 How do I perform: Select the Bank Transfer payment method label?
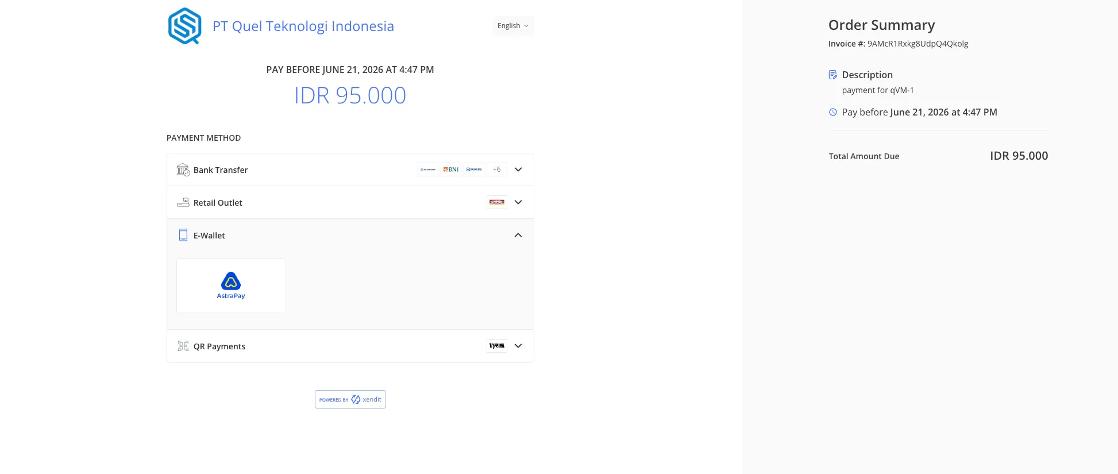coord(221,170)
